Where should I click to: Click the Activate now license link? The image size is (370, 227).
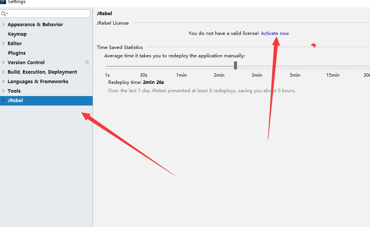point(275,33)
